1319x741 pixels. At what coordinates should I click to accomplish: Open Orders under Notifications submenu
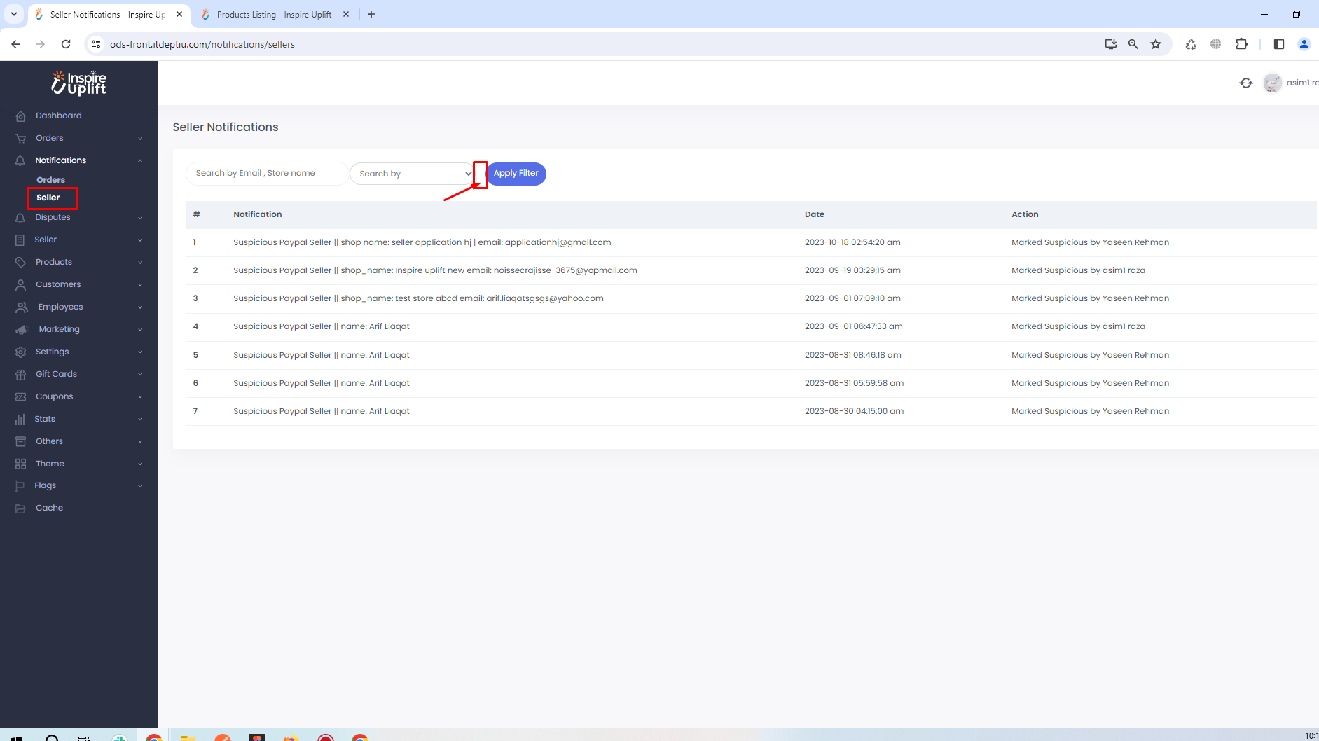(50, 180)
